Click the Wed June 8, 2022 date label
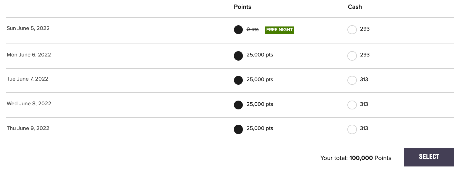This screenshot has width=462, height=170. [x=29, y=104]
